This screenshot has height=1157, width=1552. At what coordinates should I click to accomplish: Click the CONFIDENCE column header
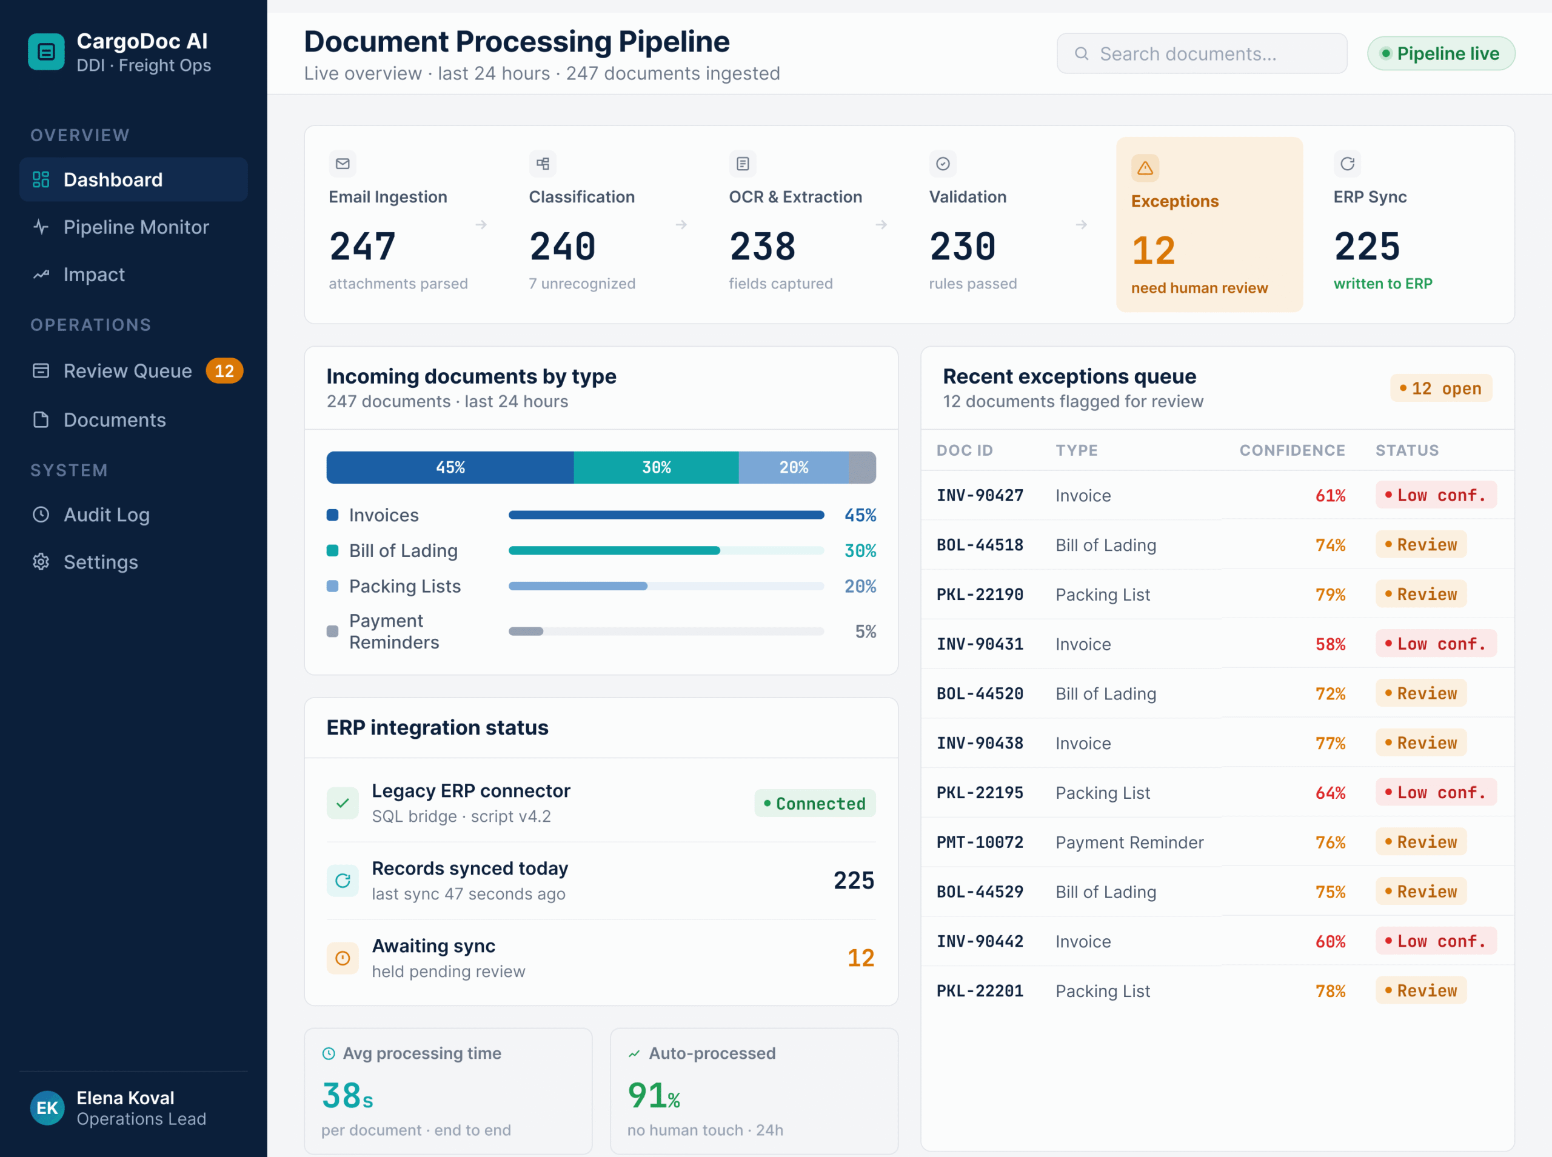[x=1292, y=450]
